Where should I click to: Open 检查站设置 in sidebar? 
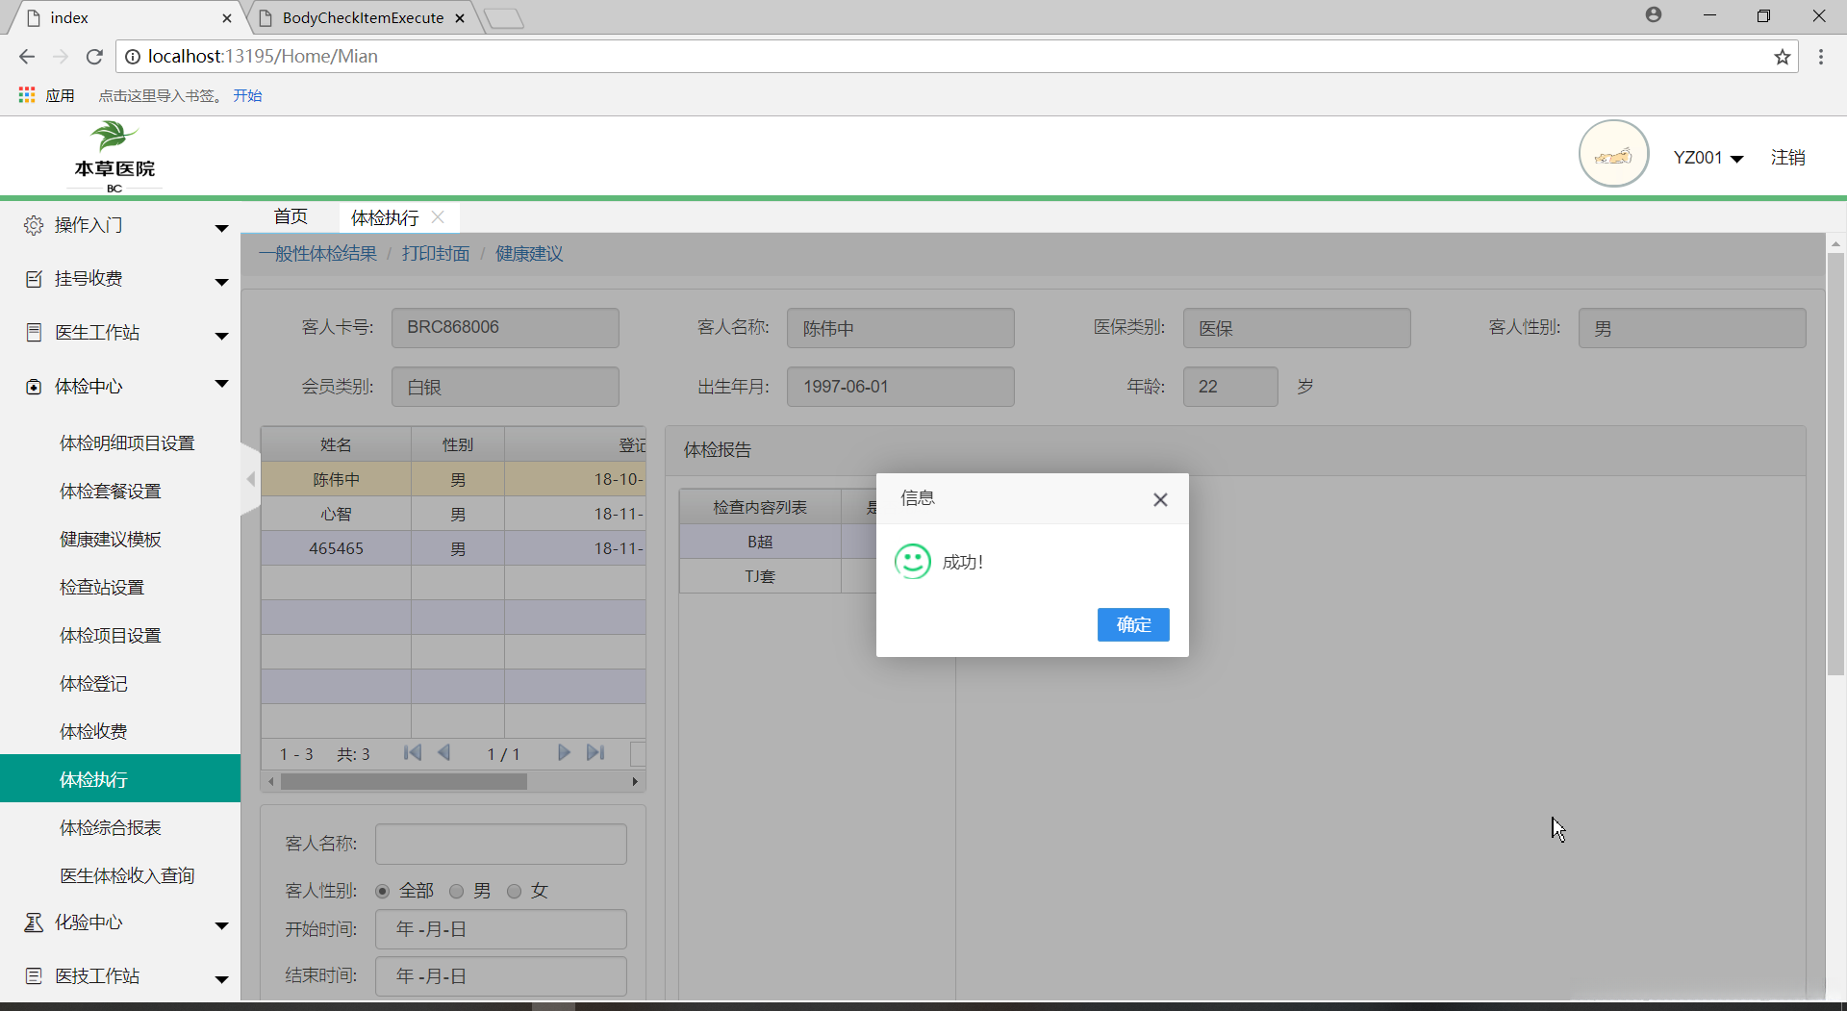[101, 587]
